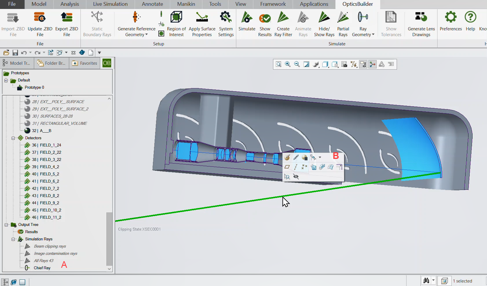
Task: Click Export .ZBD File icon
Action: (x=67, y=17)
